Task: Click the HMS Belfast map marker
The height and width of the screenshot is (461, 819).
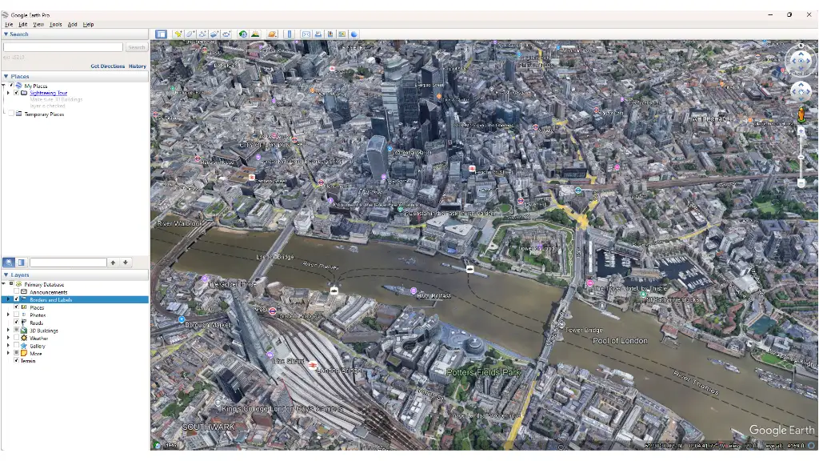Action: click(x=413, y=290)
